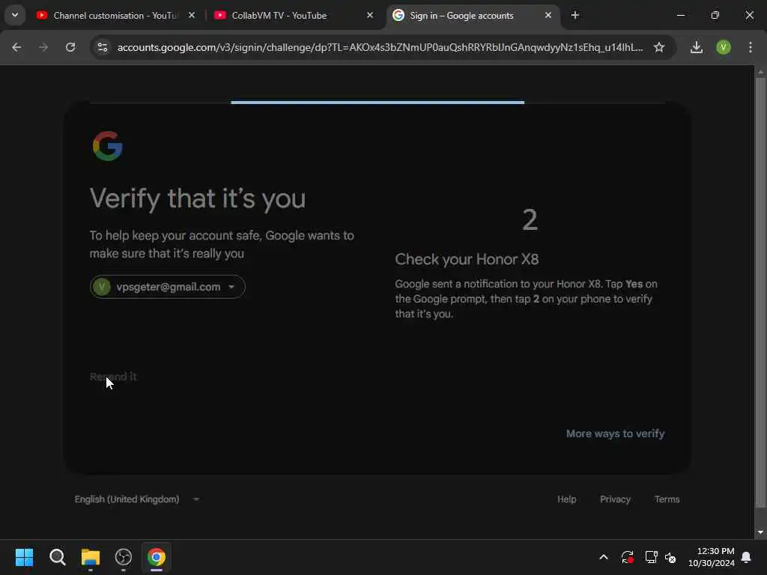The image size is (767, 575).
Task: Click the sync status tray icon
Action: pyautogui.click(x=627, y=557)
